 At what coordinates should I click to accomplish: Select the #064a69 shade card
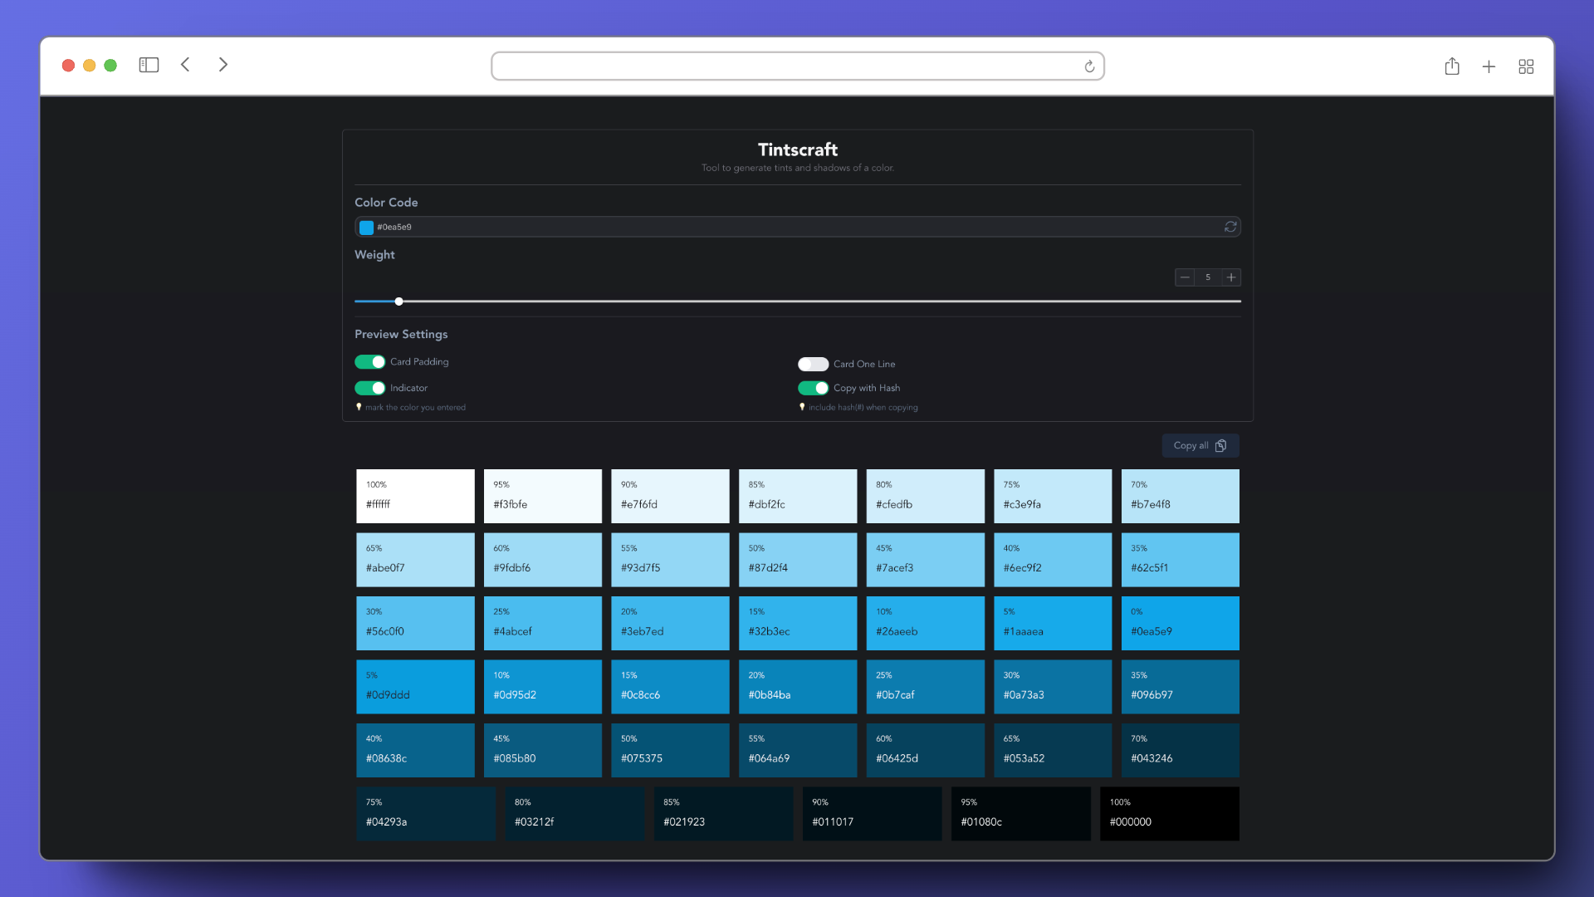coord(798,750)
